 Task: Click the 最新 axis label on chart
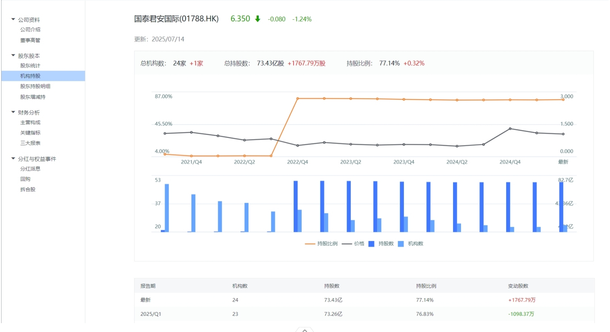563,162
